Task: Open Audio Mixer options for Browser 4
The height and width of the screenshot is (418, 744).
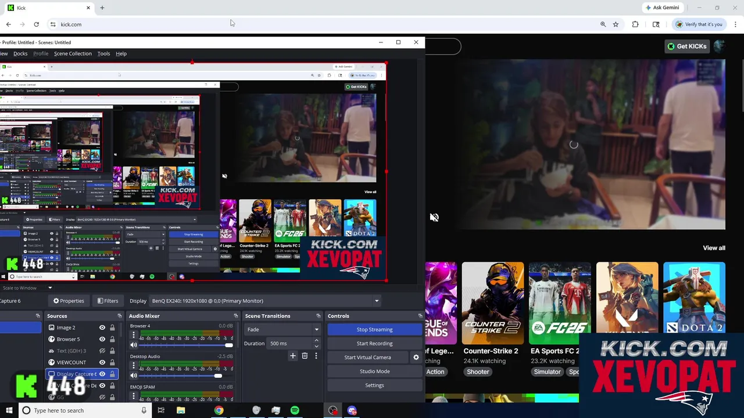Action: coord(134,334)
